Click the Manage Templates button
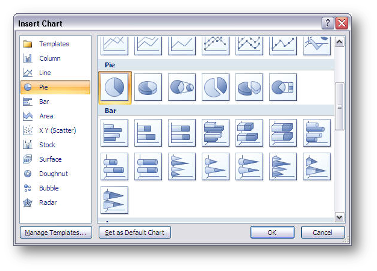The image size is (377, 271). click(x=55, y=233)
